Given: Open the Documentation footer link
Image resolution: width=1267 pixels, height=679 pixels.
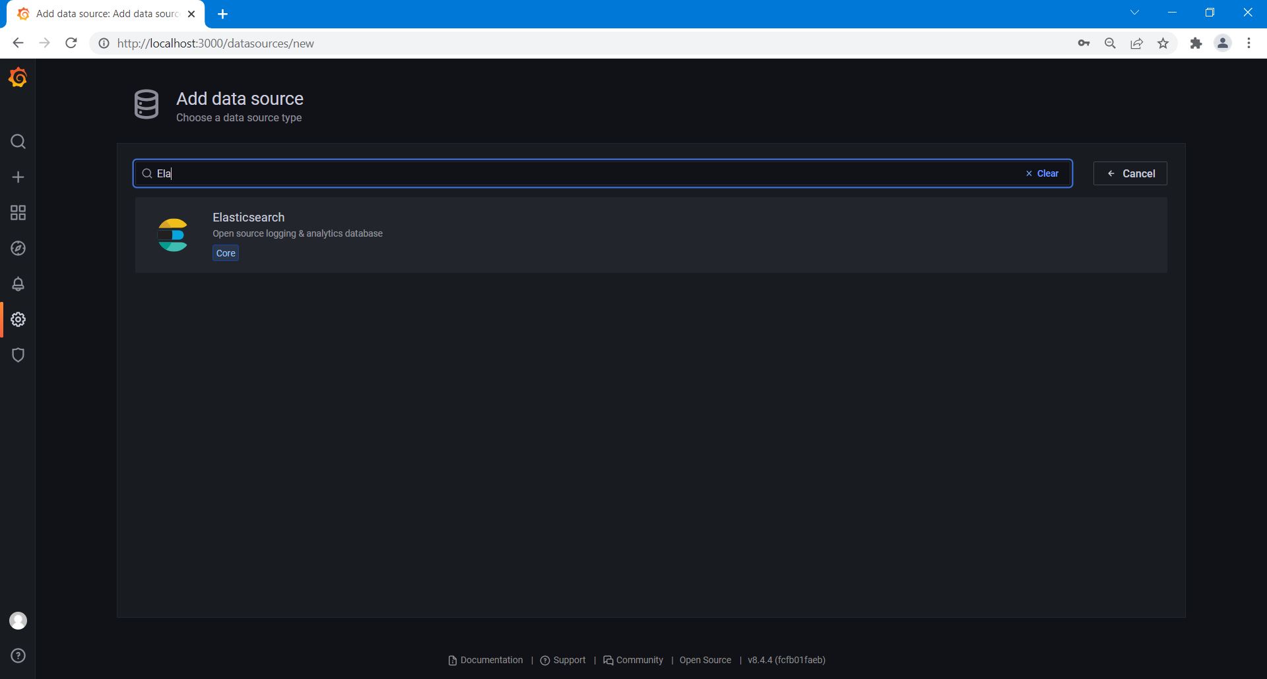Looking at the screenshot, I should click(x=486, y=660).
